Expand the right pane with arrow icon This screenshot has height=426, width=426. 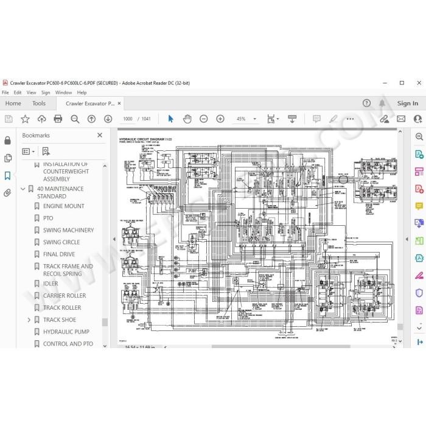pos(420,342)
